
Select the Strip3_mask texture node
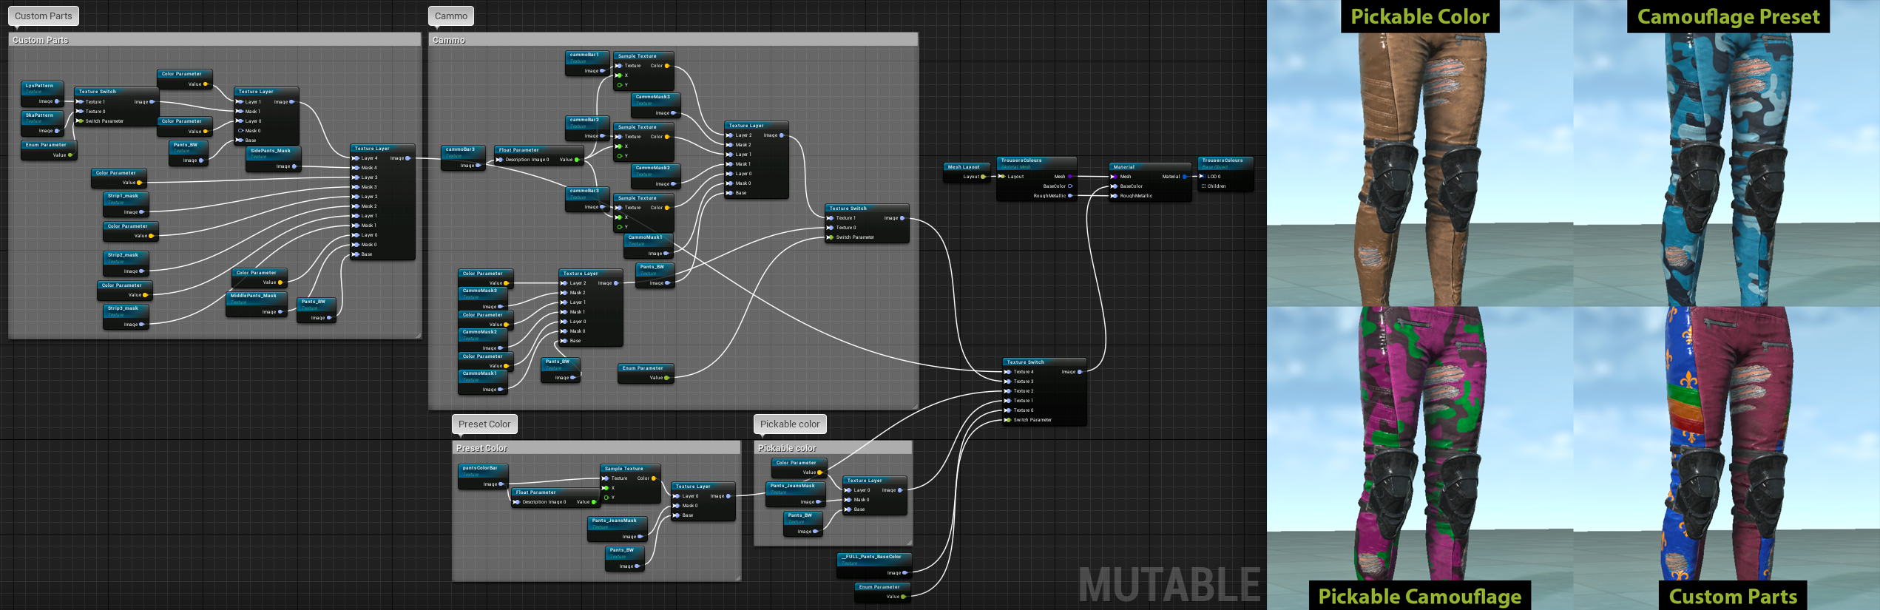(126, 316)
